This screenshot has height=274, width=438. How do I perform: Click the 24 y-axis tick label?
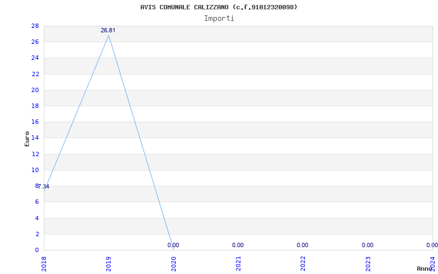pos(35,58)
